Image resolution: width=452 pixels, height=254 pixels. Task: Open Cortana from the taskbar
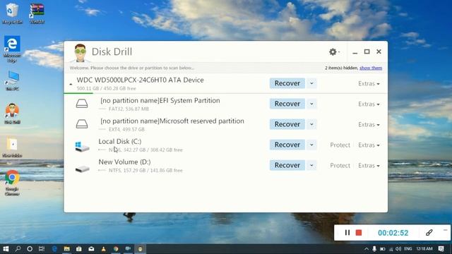point(30,249)
